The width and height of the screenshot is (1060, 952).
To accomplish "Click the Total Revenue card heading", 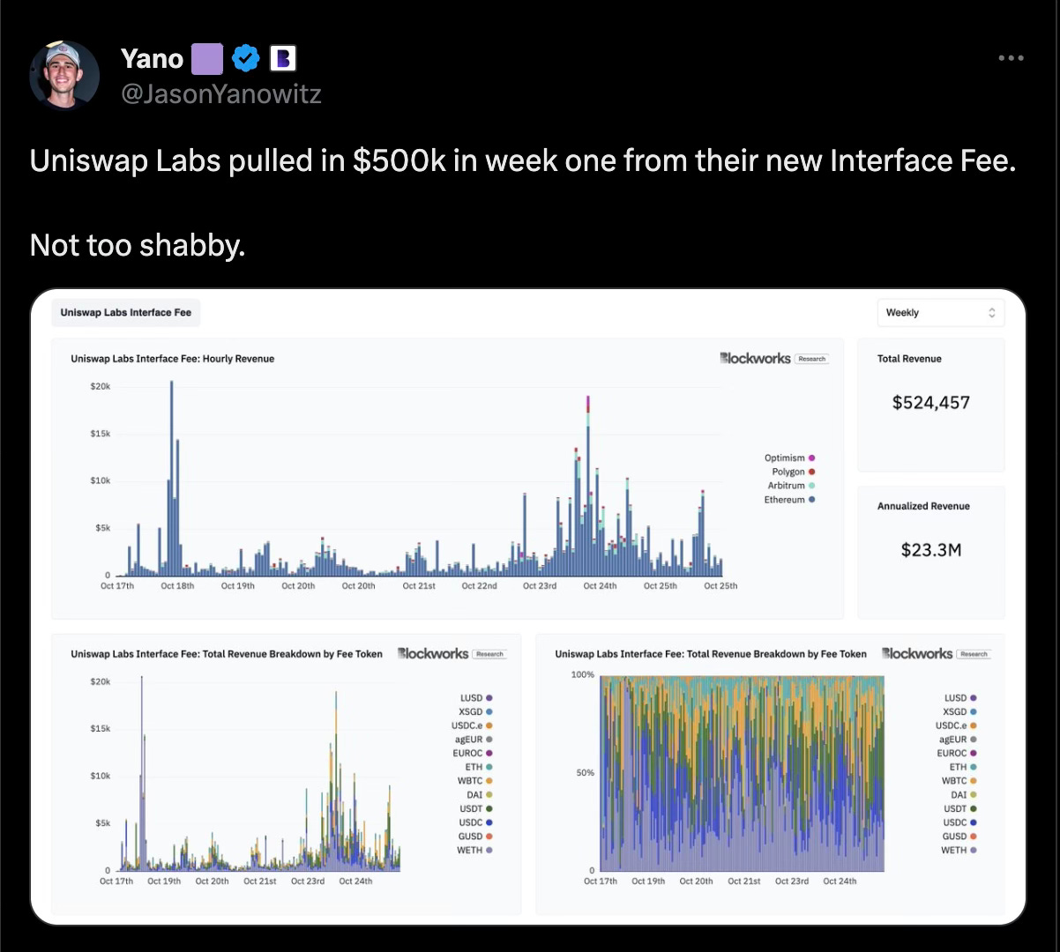I will (x=909, y=359).
